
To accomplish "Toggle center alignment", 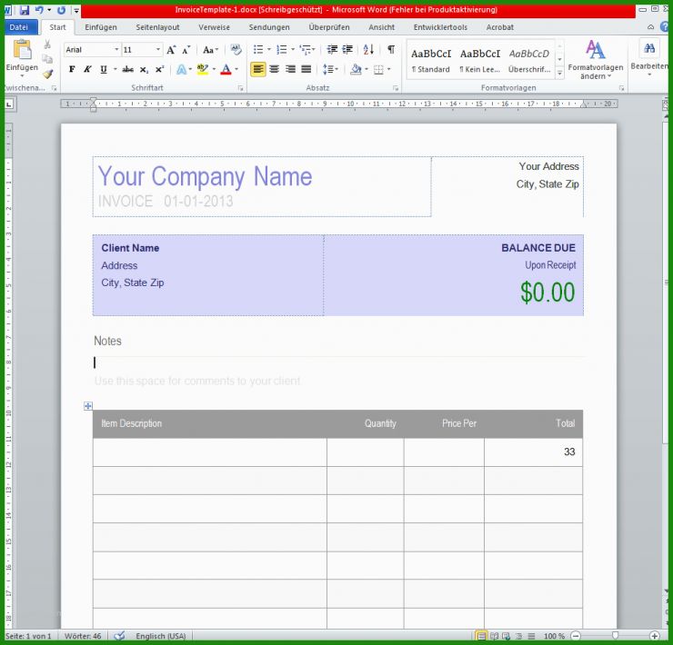I will pos(274,69).
